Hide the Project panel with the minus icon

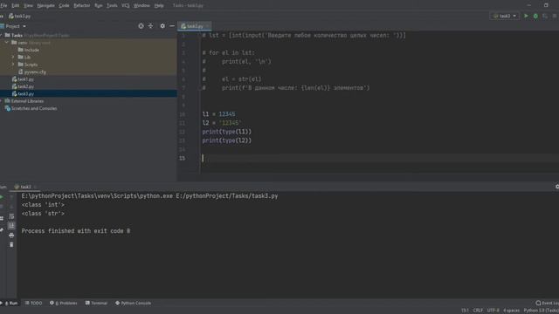(172, 26)
